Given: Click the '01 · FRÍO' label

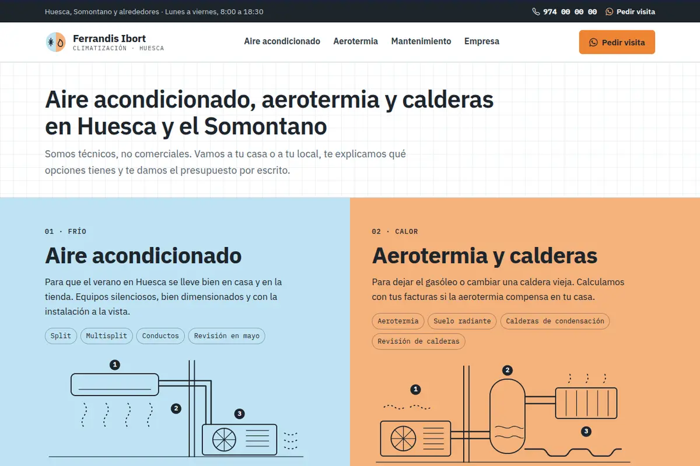Looking at the screenshot, I should pos(65,231).
